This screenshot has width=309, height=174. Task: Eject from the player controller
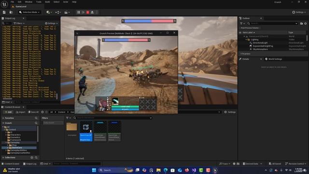[x=92, y=12]
